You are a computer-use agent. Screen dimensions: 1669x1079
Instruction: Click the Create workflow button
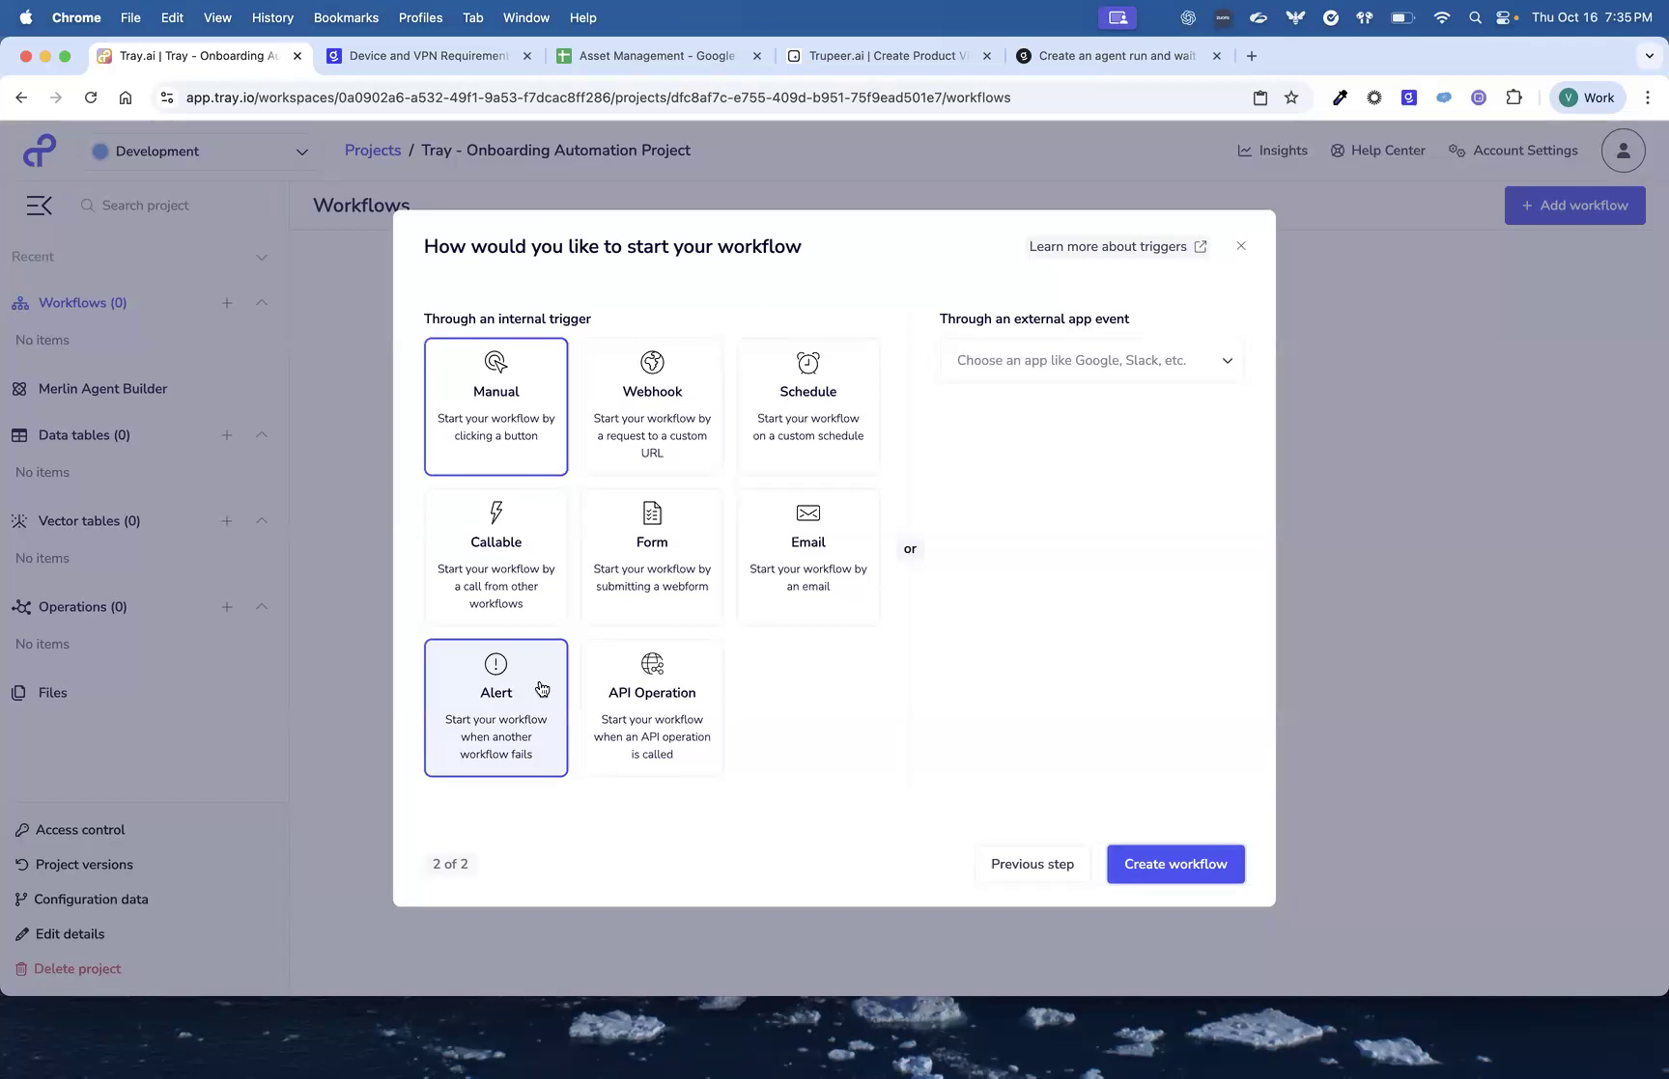[x=1174, y=864]
